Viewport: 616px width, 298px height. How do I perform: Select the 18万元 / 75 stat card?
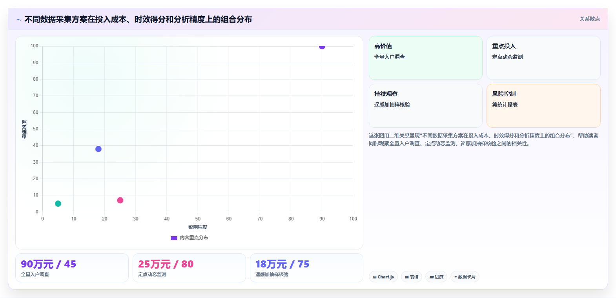(x=306, y=268)
